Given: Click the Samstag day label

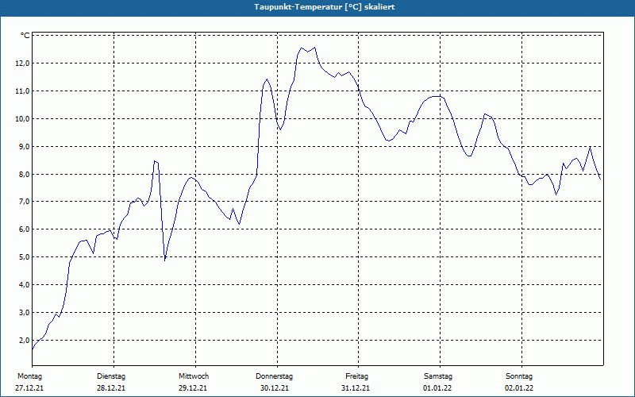Looking at the screenshot, I should click(438, 376).
